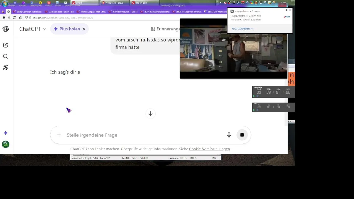Screen dimensions: 354x199
Task: Collapse notification via chevron next to 9 min
Action: click(x=259, y=11)
